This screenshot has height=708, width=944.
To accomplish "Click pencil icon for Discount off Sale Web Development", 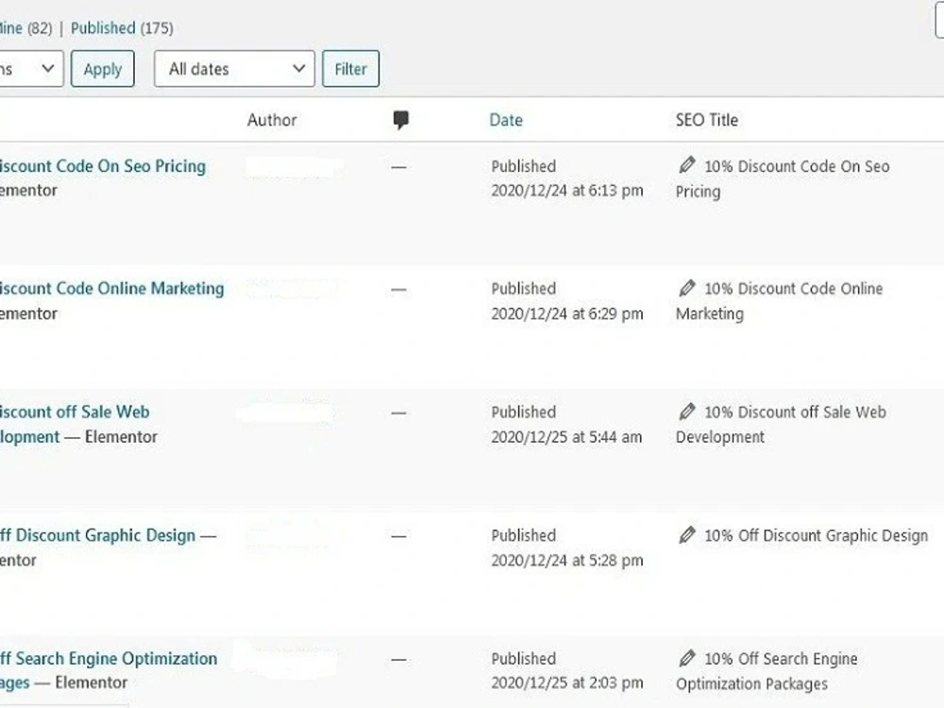I will click(x=687, y=412).
